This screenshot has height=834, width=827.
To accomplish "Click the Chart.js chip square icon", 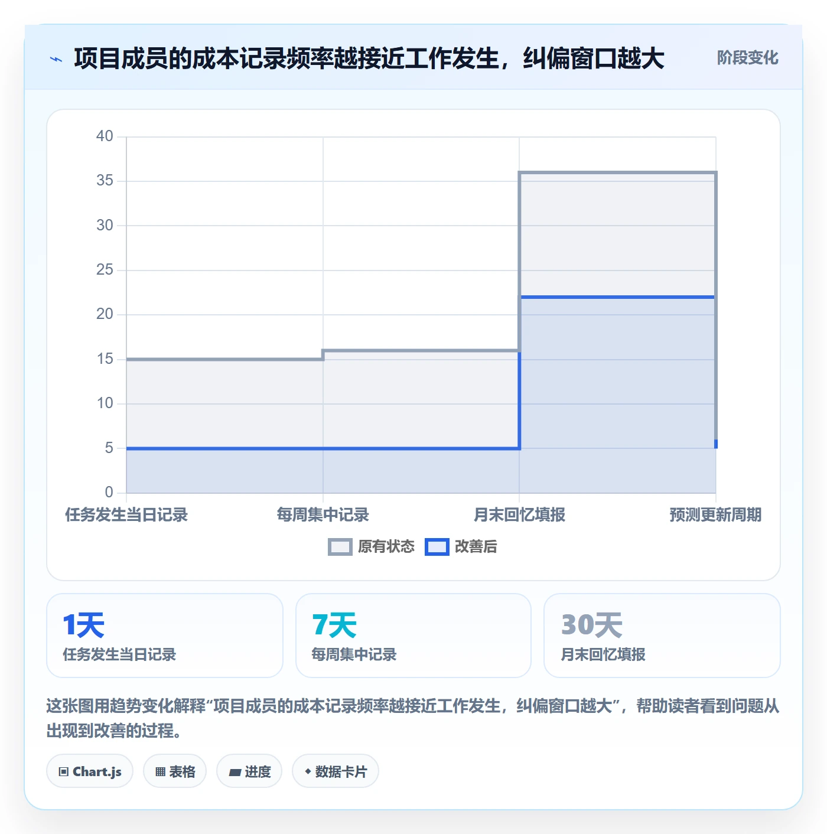I will coord(64,772).
